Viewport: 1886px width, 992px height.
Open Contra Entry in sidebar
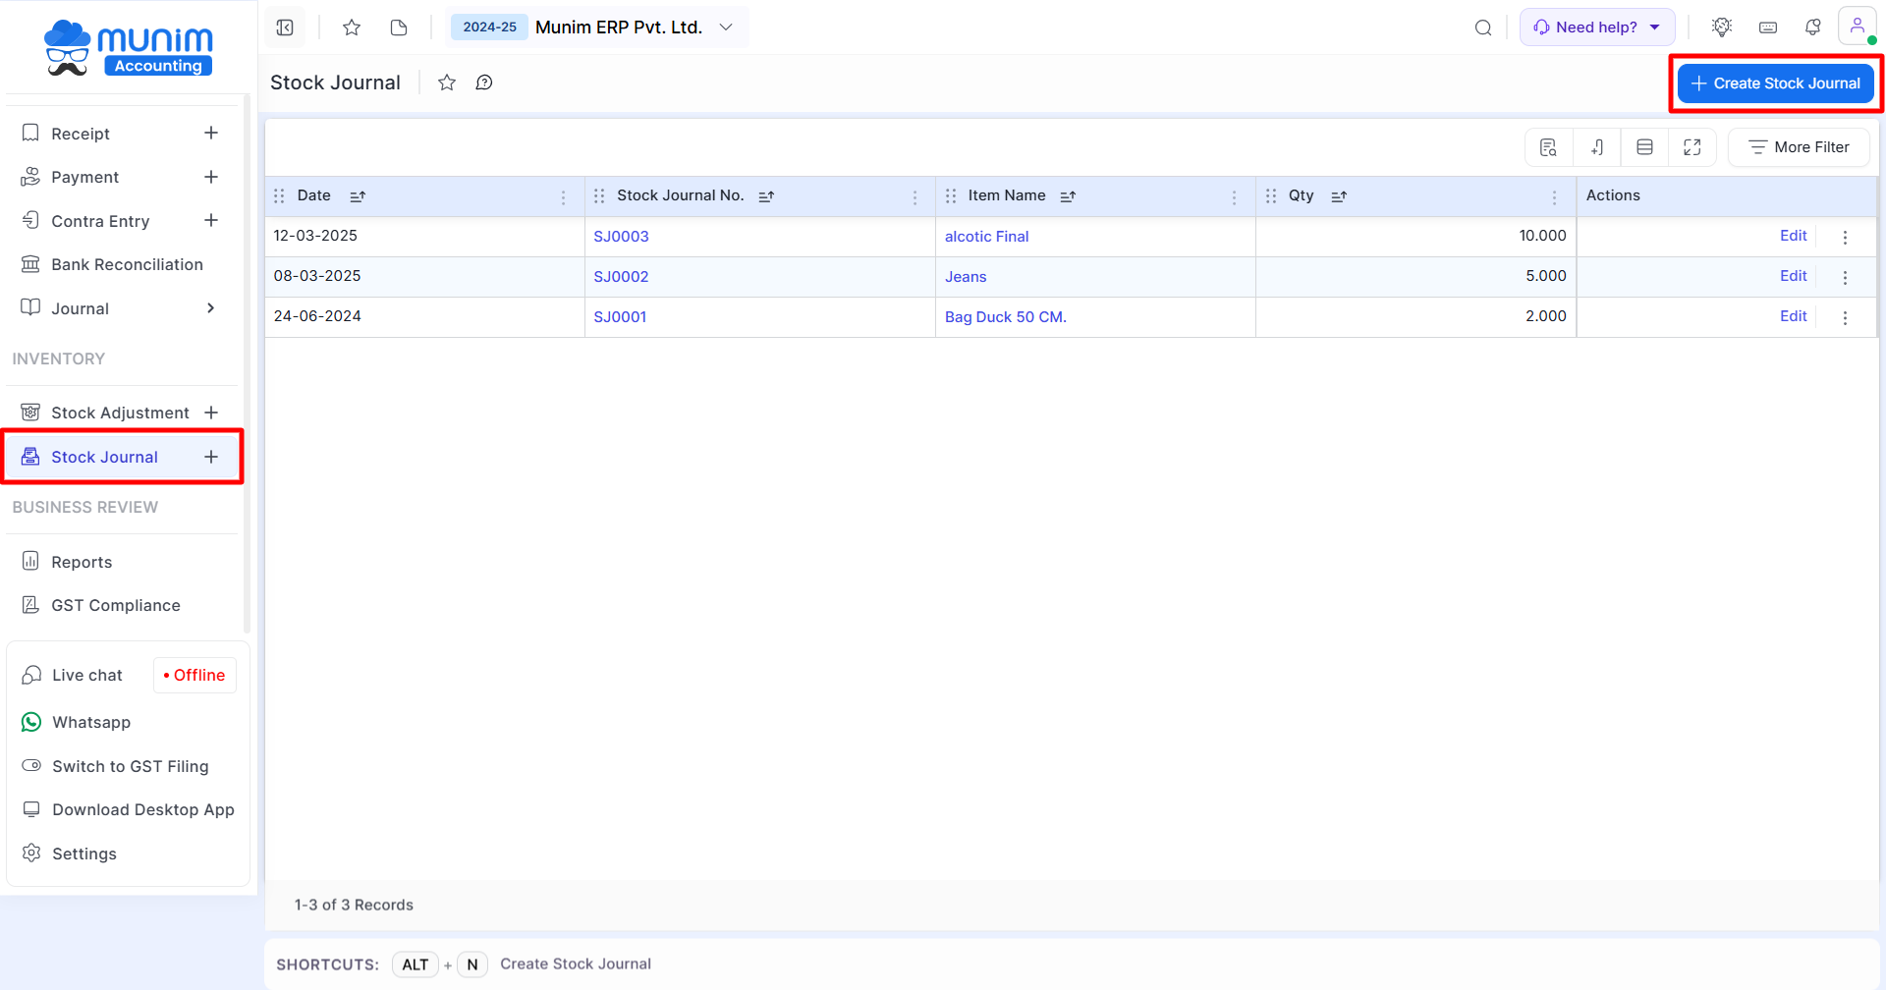(x=100, y=221)
